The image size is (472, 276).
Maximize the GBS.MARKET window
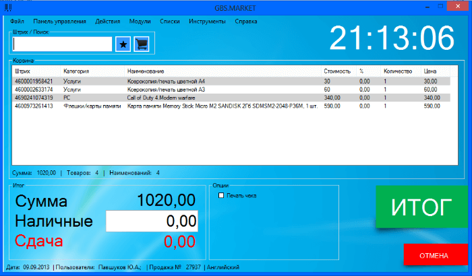click(440, 6)
